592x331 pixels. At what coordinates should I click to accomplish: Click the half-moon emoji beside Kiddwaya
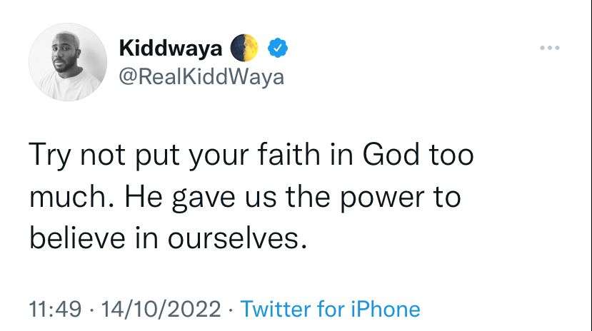[x=244, y=48]
